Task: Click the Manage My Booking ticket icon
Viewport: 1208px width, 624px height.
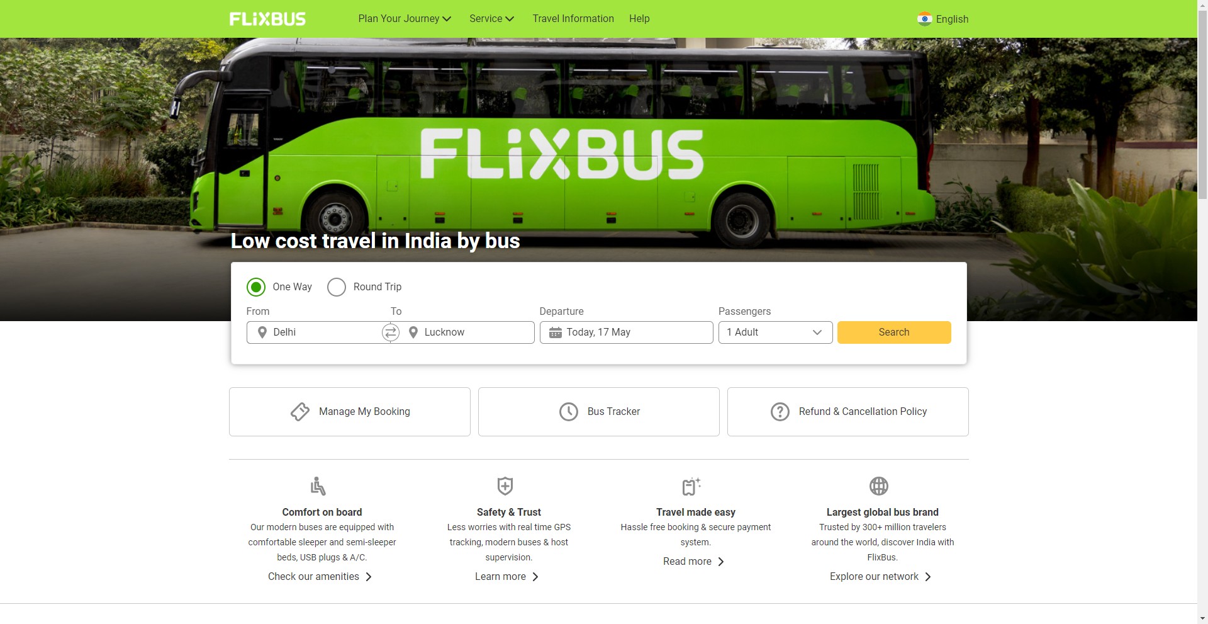Action: [300, 412]
